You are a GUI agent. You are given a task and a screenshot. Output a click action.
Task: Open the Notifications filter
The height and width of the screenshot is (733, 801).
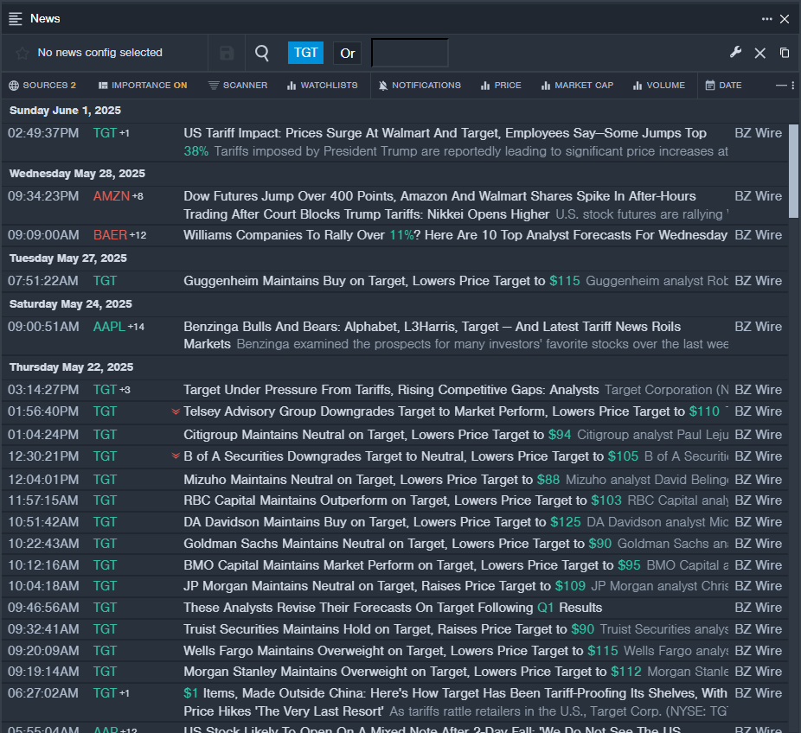tap(420, 86)
